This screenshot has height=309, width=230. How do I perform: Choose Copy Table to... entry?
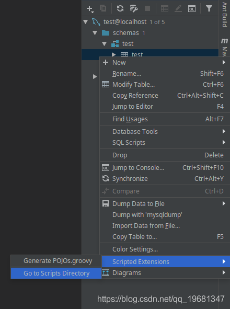pyautogui.click(x=165, y=237)
